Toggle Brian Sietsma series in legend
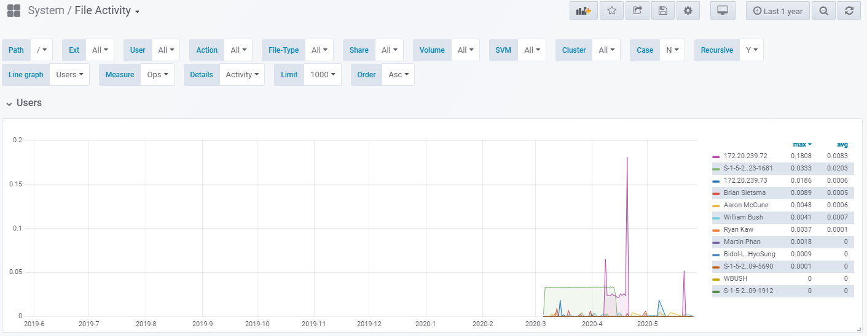This screenshot has width=867, height=336. coord(745,193)
